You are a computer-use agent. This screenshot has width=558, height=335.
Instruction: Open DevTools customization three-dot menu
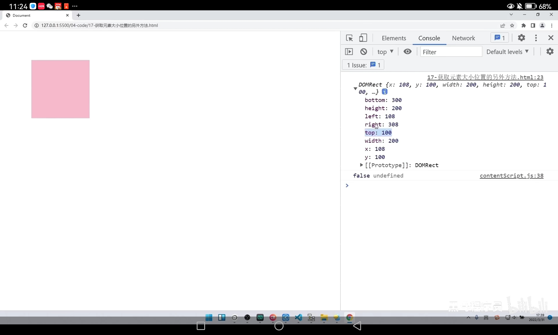(x=536, y=38)
